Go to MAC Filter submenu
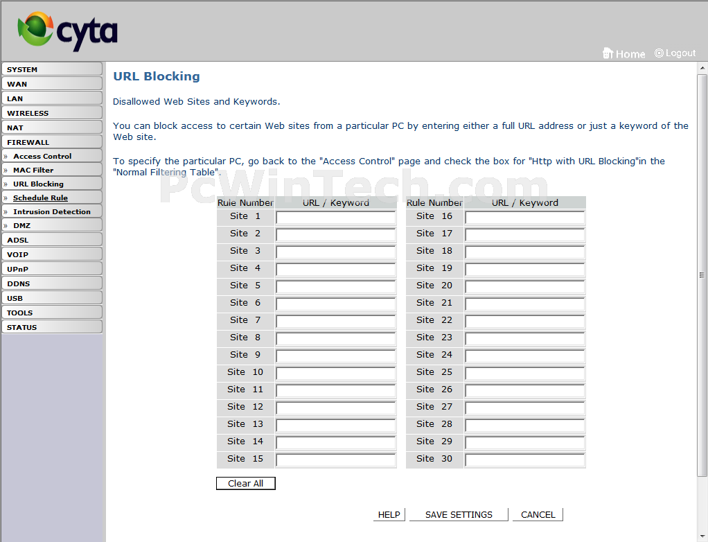Image resolution: width=708 pixels, height=542 pixels. click(x=52, y=170)
